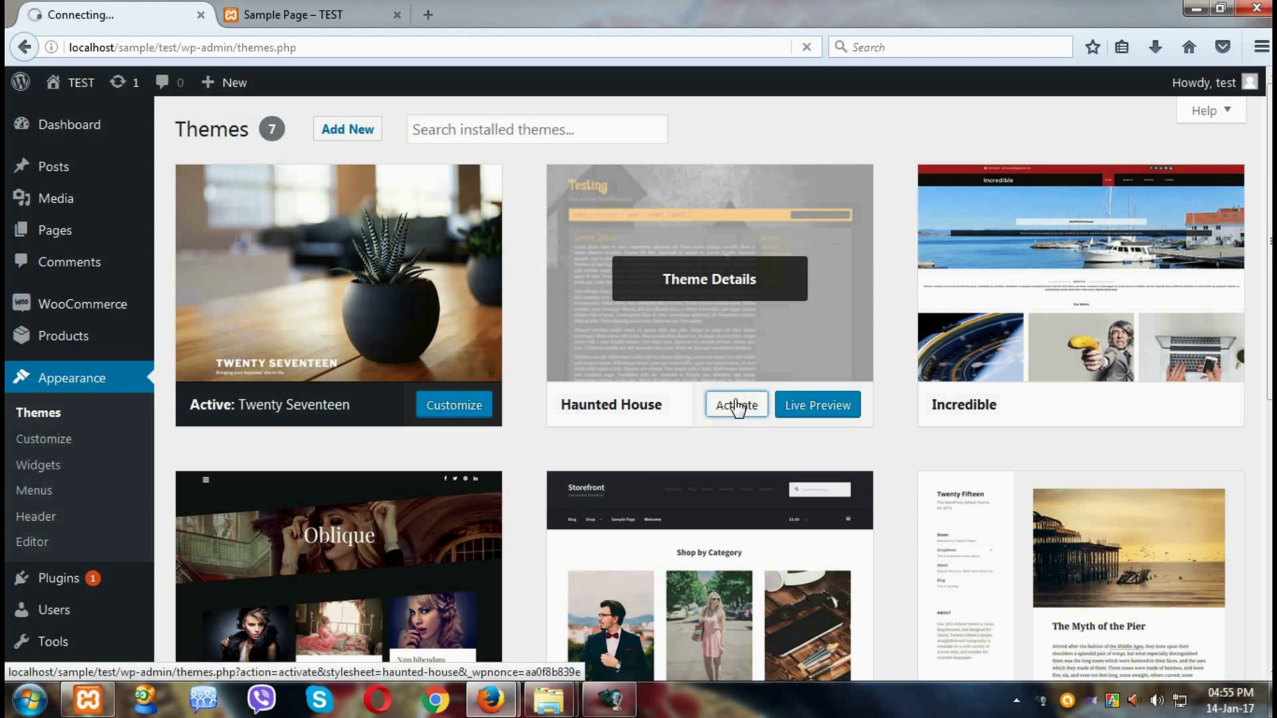Open Header submenu link
The width and height of the screenshot is (1277, 718).
click(36, 516)
